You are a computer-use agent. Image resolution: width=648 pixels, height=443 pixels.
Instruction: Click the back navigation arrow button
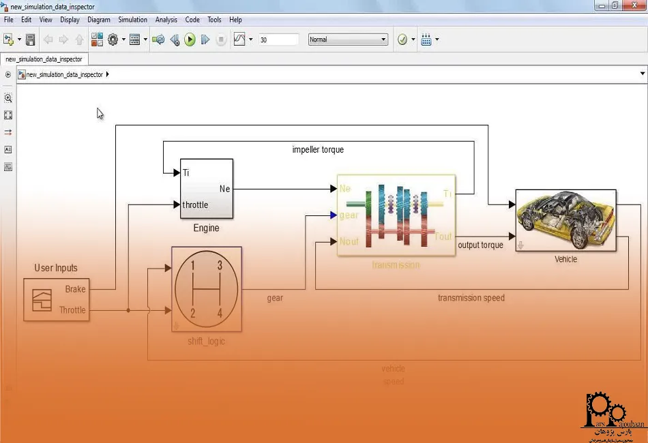[x=47, y=40]
